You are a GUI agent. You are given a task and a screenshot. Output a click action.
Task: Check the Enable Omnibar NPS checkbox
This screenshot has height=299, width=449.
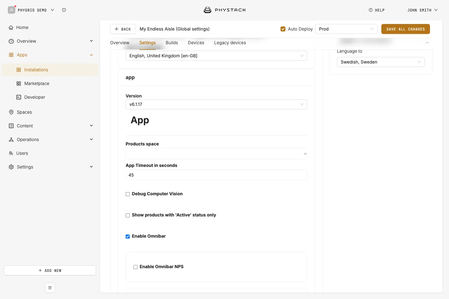[x=136, y=267]
